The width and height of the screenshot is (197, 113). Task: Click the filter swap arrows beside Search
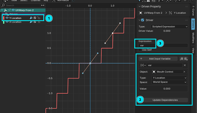point(43,5)
